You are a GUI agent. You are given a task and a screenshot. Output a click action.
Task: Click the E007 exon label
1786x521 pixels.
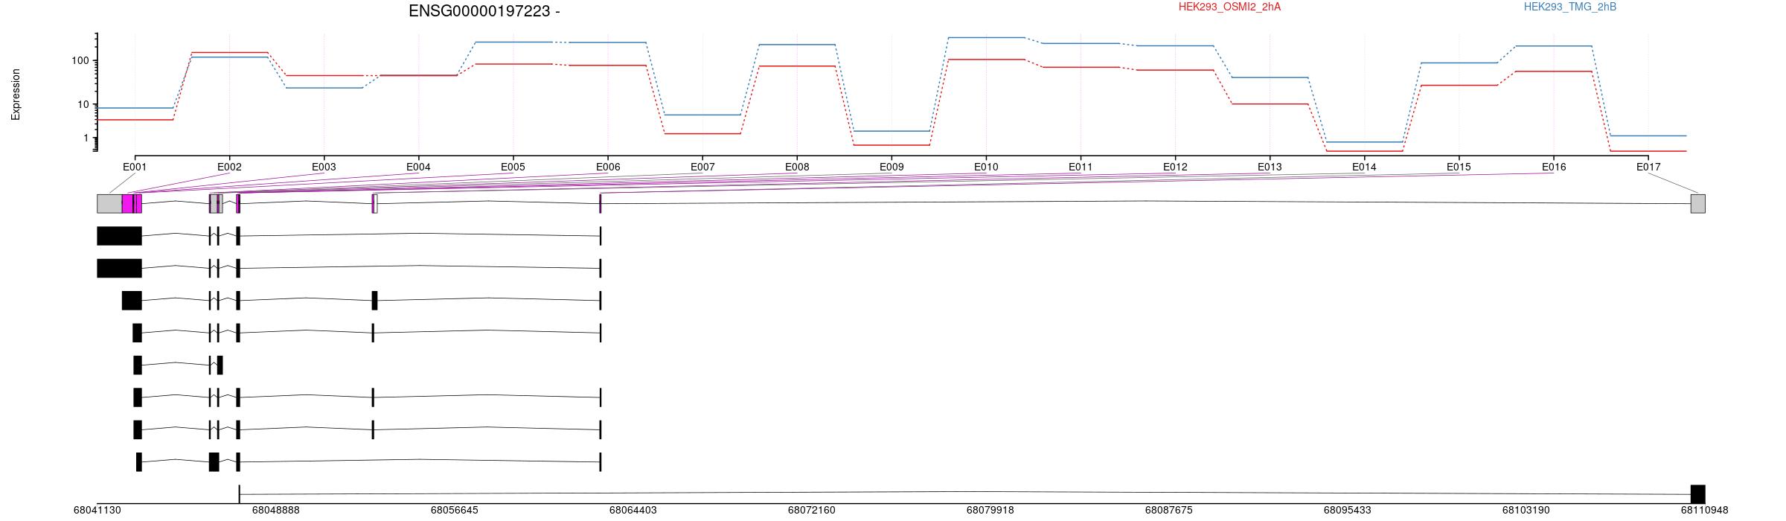click(x=702, y=167)
